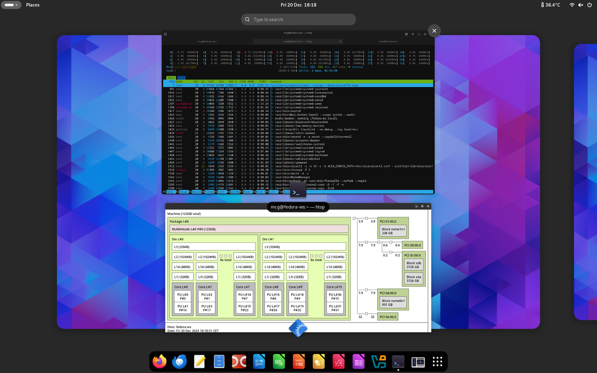Click new tab icon in terminal window
597x373 pixels.
(165, 34)
